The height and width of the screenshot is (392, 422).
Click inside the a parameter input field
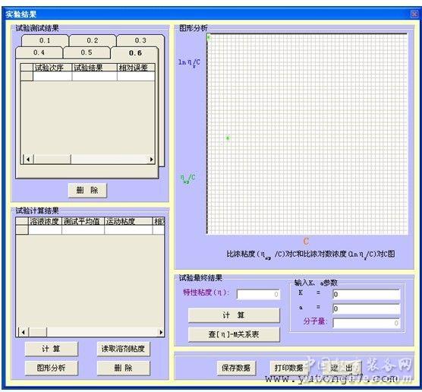point(367,308)
